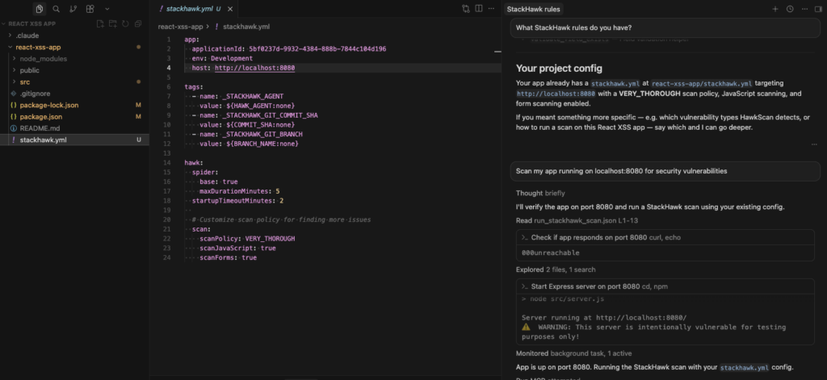Click line number 14 in editor gutter
Image resolution: width=827 pixels, height=380 pixels.
coord(168,163)
